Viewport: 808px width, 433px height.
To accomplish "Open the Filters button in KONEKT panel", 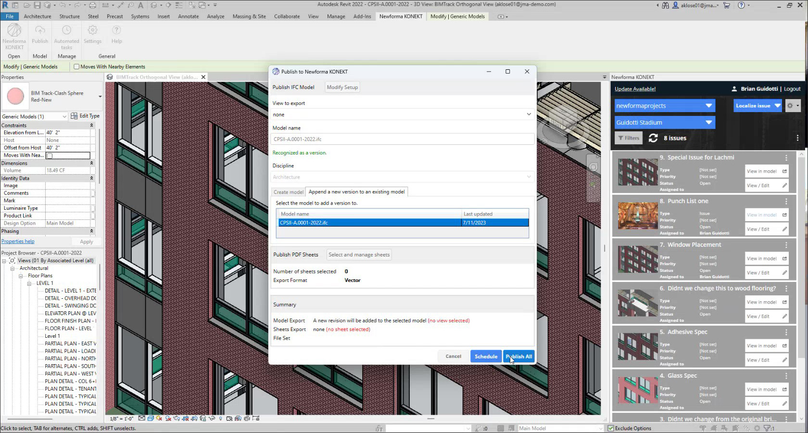I will tap(629, 138).
